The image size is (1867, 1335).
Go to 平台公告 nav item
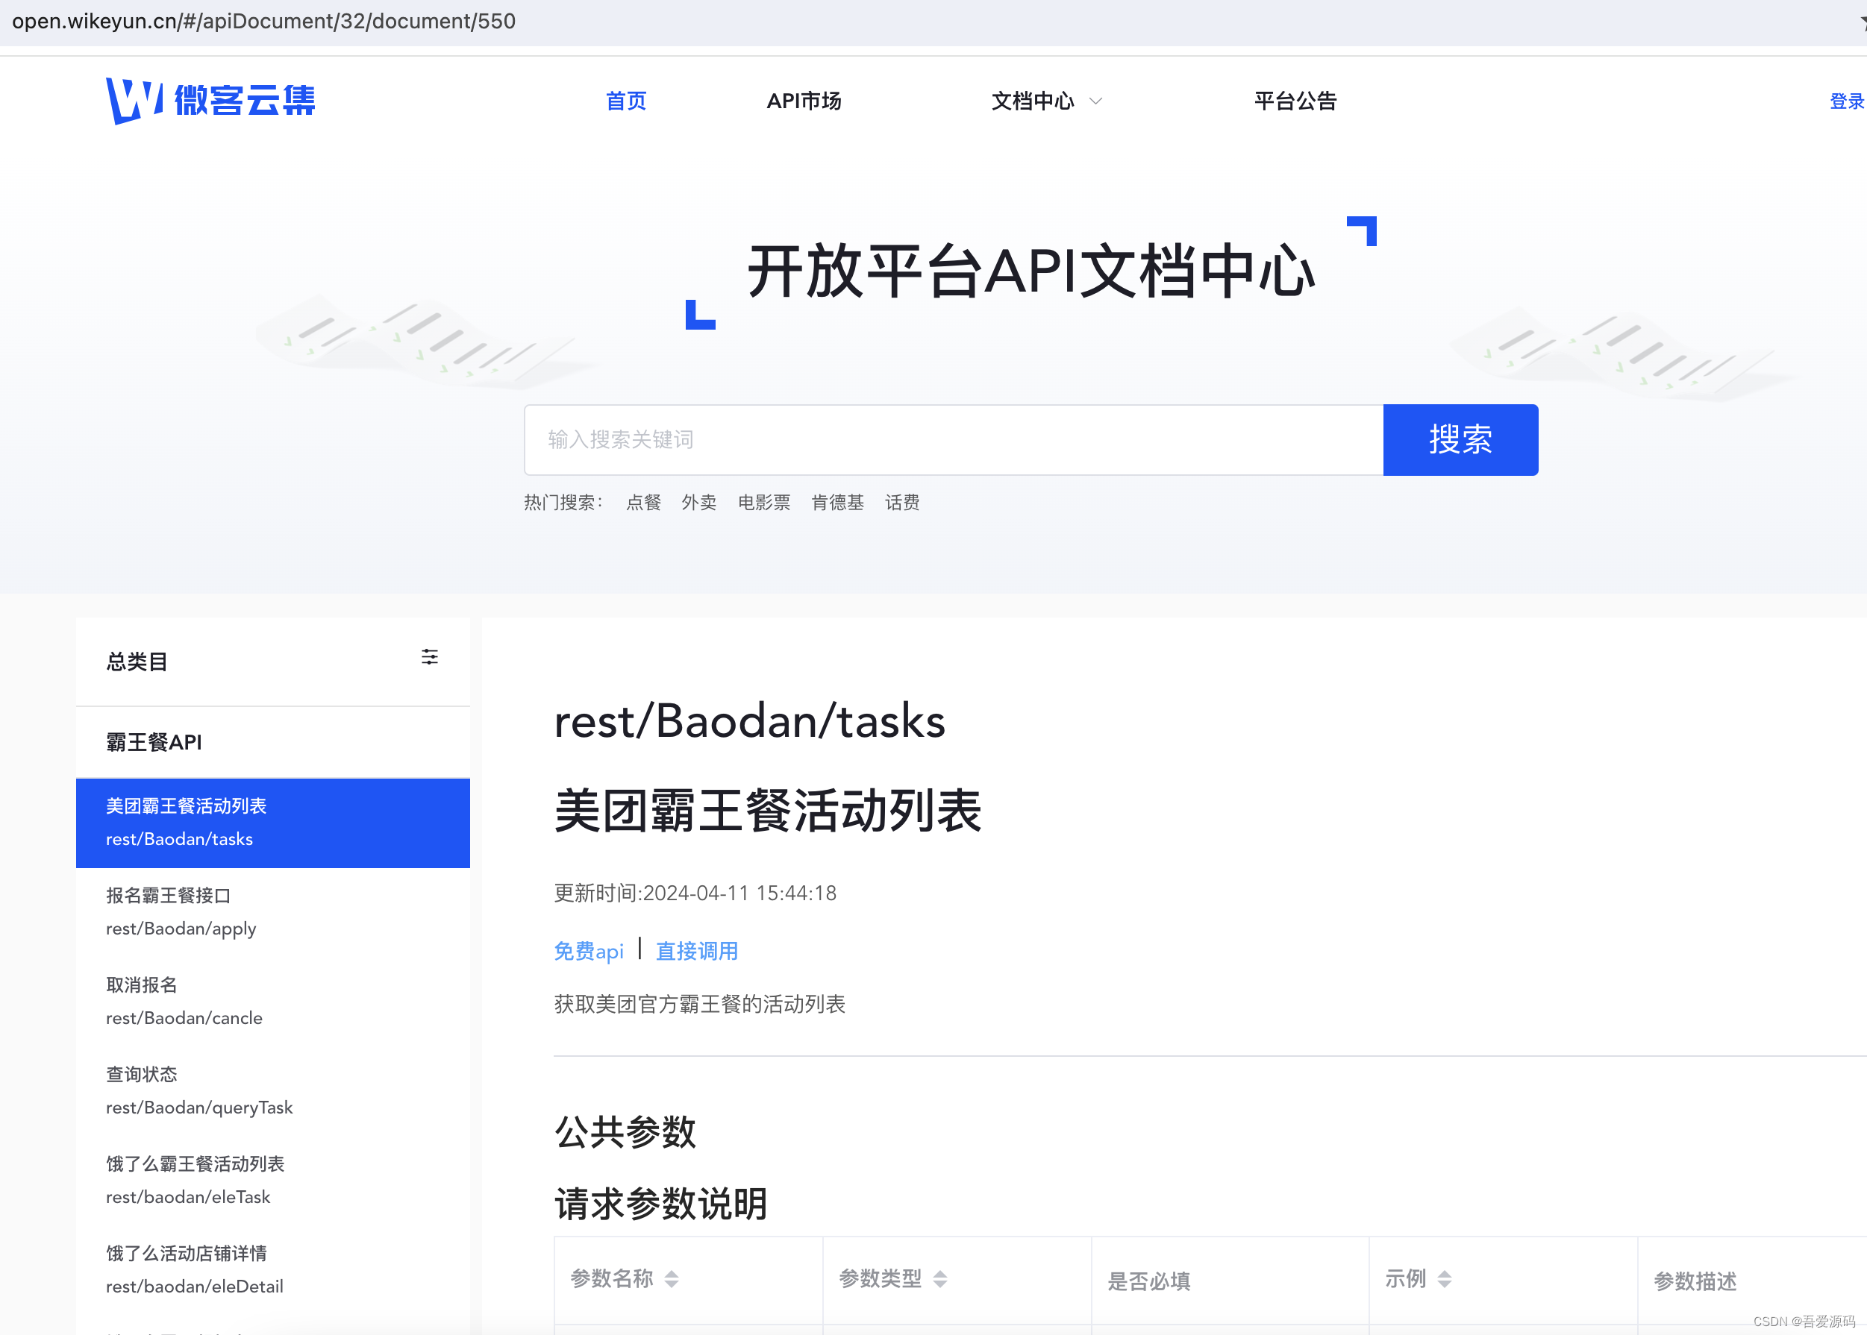(1295, 101)
